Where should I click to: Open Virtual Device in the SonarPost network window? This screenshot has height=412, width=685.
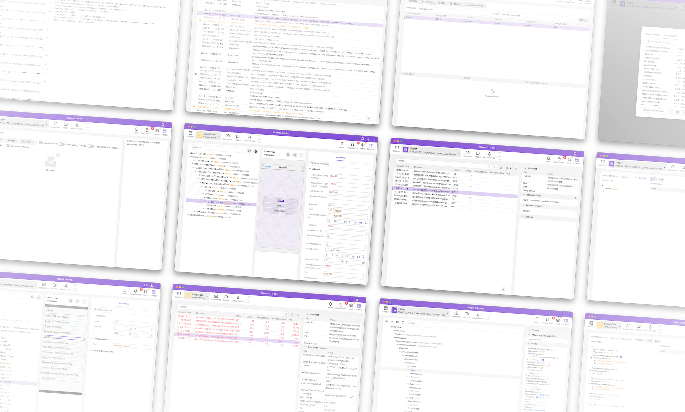click(x=489, y=156)
